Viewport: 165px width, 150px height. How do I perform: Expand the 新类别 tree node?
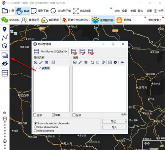click(x=36, y=68)
